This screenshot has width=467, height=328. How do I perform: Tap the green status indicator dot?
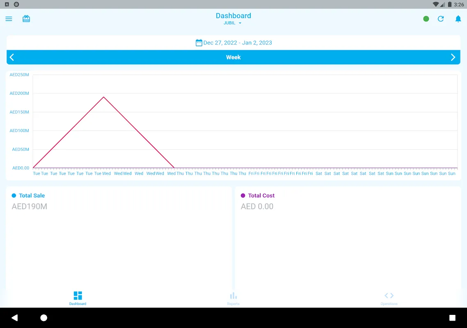click(x=426, y=19)
